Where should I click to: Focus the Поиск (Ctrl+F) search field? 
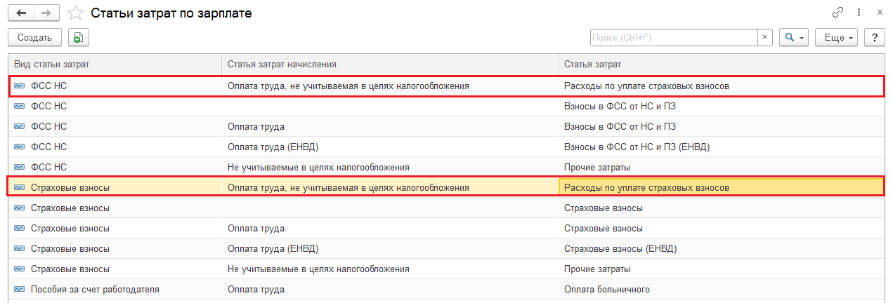pyautogui.click(x=673, y=38)
